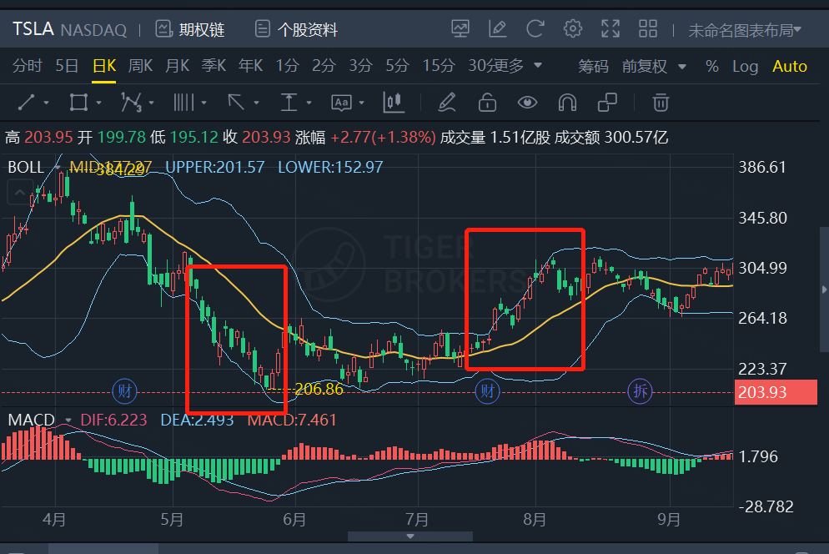The image size is (829, 554).
Task: Click the chart monitor icon in the header
Action: tap(460, 28)
